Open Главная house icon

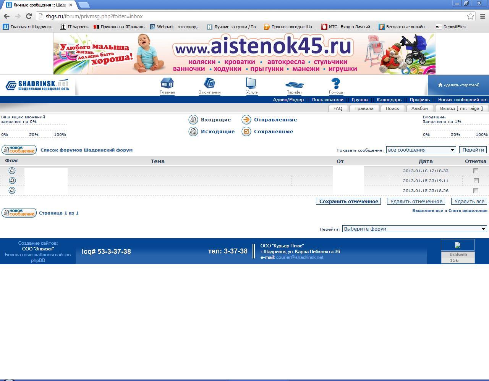[167, 83]
